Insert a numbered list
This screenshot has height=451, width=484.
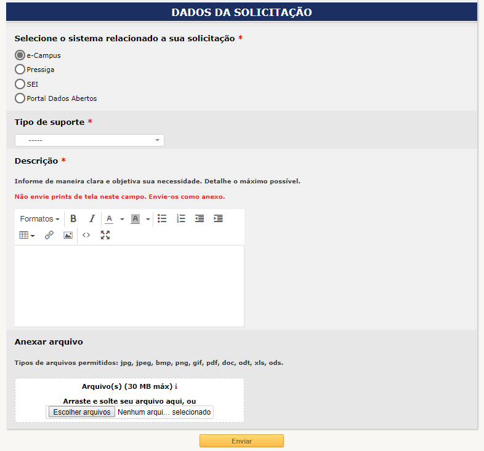point(181,218)
